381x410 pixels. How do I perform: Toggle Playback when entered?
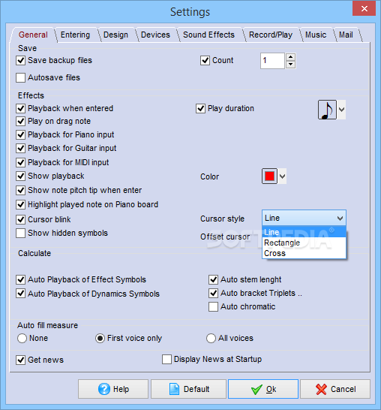tap(21, 108)
